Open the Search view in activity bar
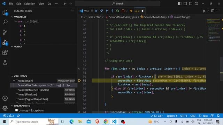 [5, 22]
